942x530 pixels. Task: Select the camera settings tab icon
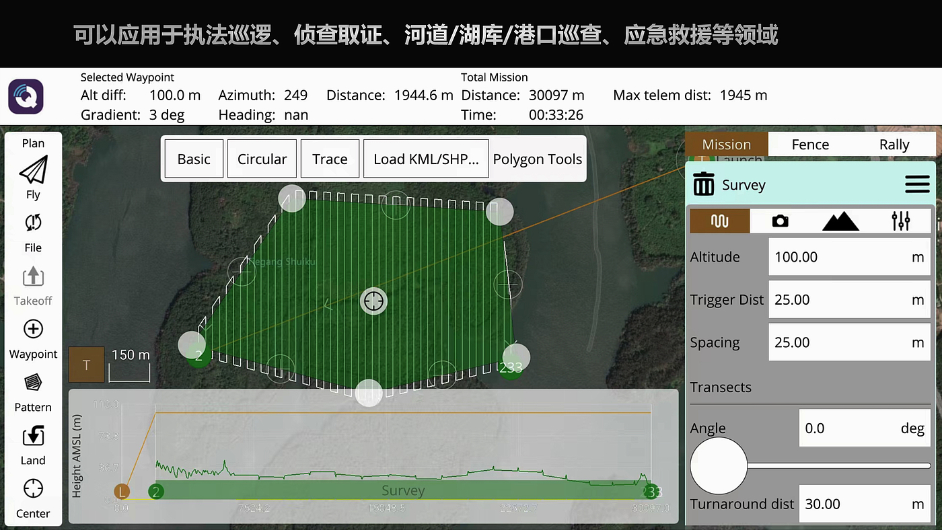pos(780,221)
